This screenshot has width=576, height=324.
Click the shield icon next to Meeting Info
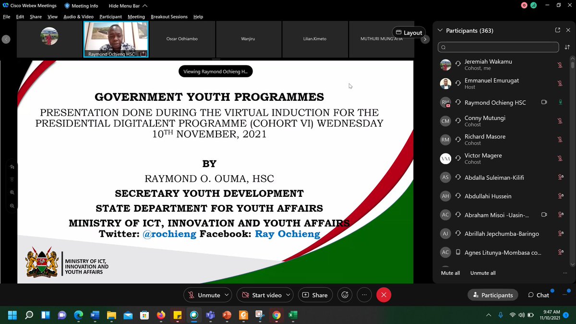pos(67,5)
